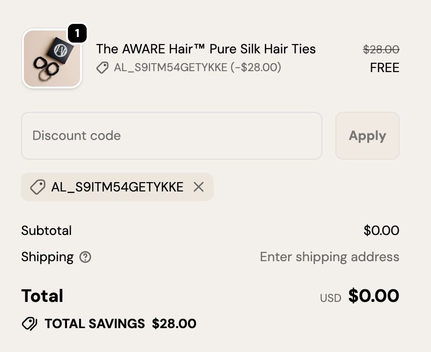Click the strikethrough $28.00 price
431x352 pixels.
382,49
